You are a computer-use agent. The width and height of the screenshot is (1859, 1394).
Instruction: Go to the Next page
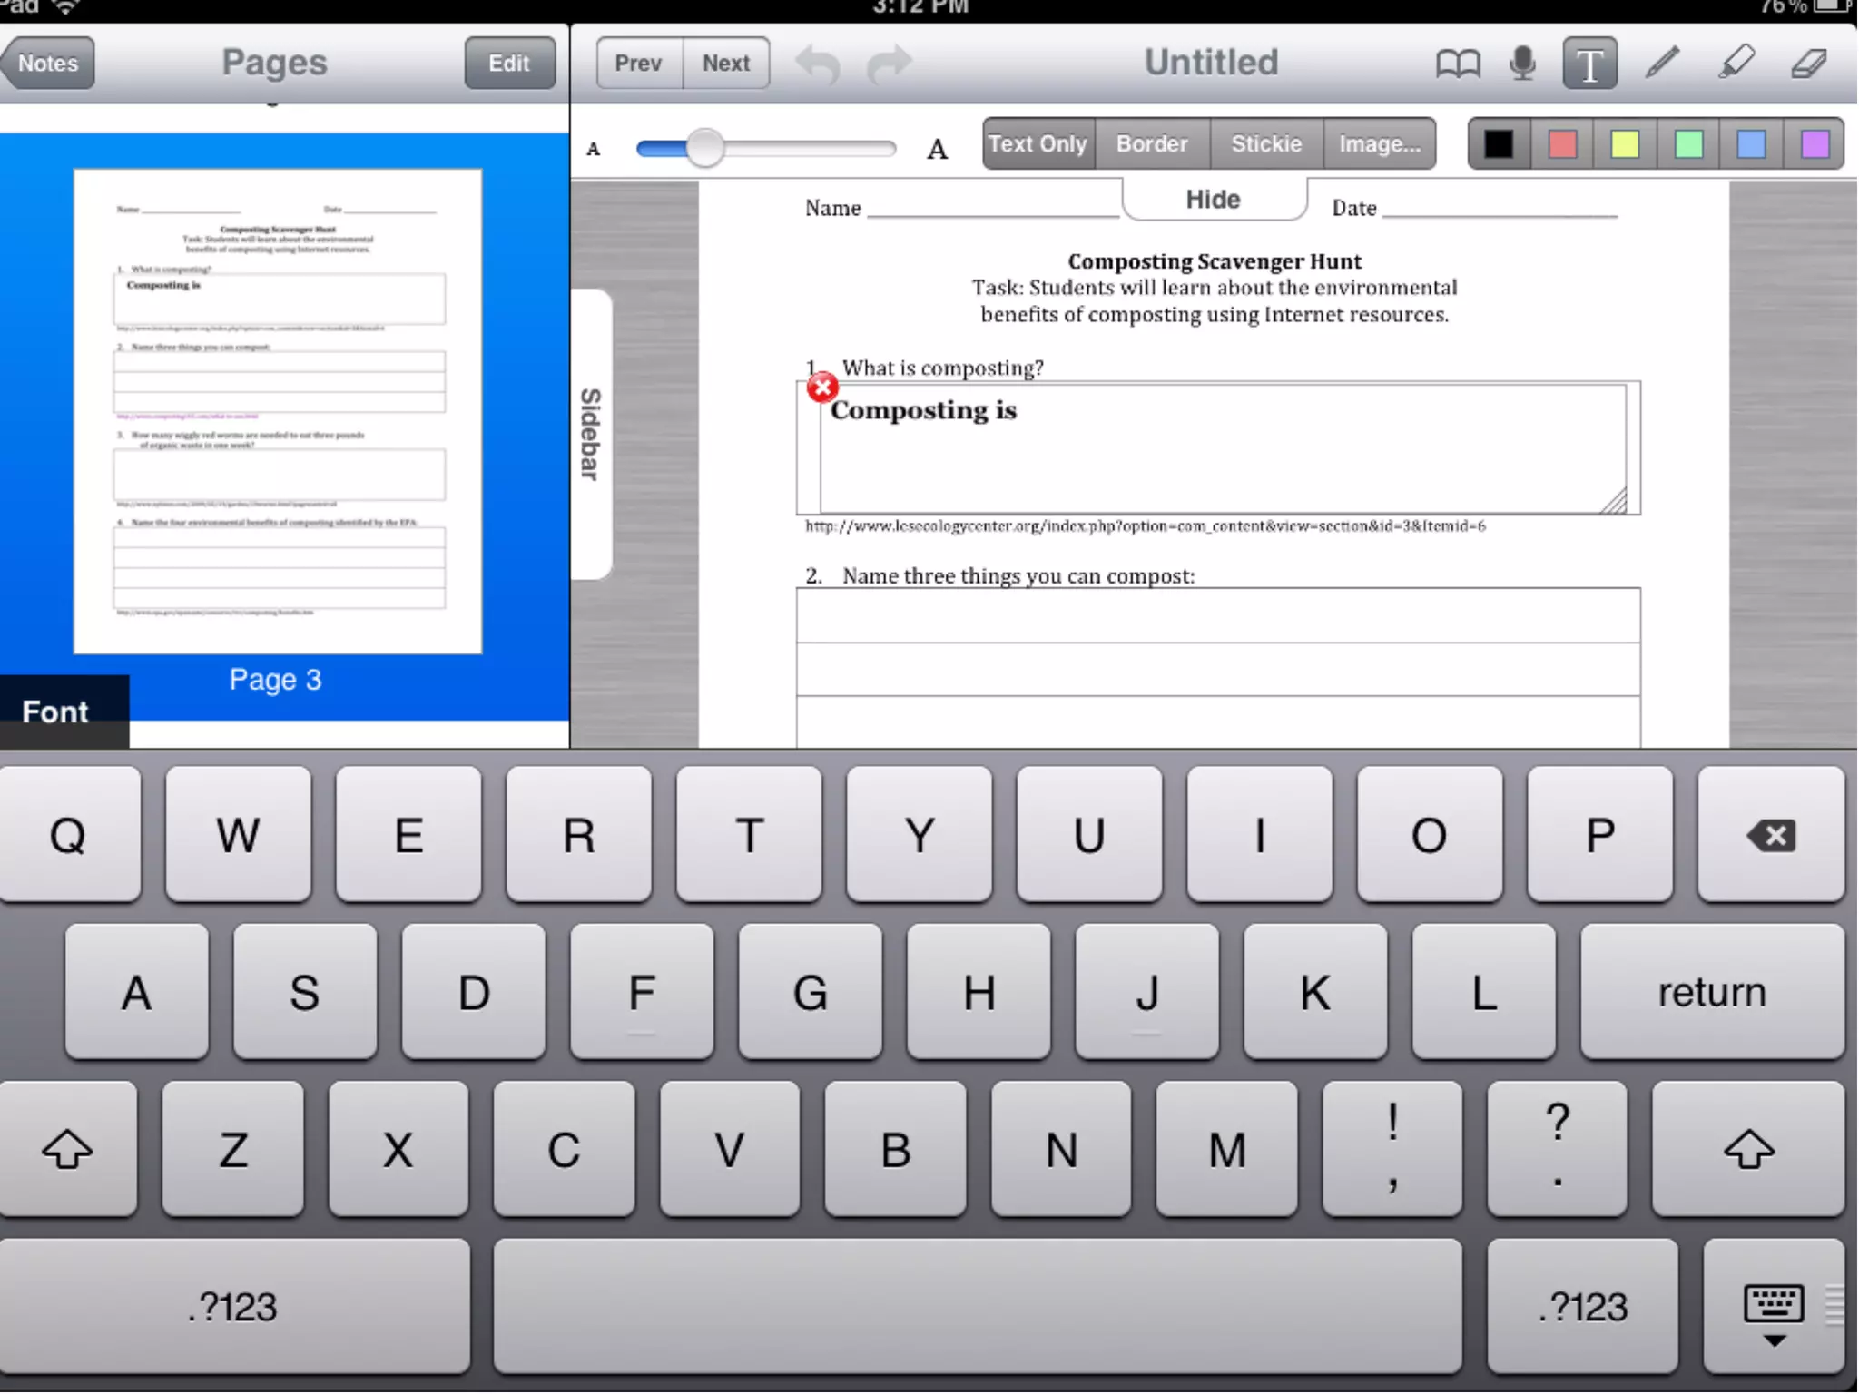725,64
